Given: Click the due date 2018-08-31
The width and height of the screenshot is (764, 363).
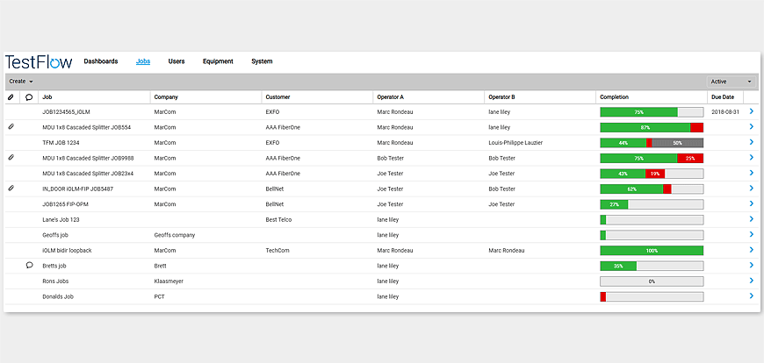Looking at the screenshot, I should click(x=725, y=112).
